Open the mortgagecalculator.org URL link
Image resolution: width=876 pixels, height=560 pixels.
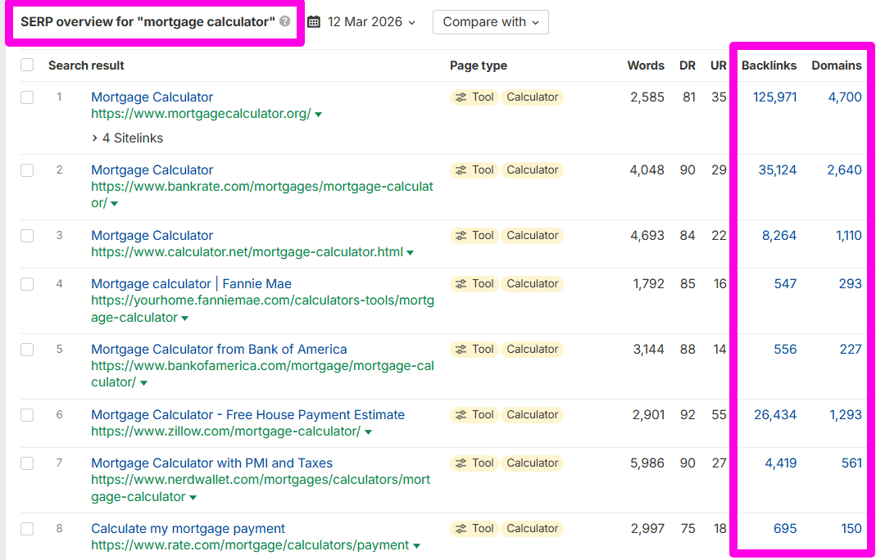click(x=201, y=114)
